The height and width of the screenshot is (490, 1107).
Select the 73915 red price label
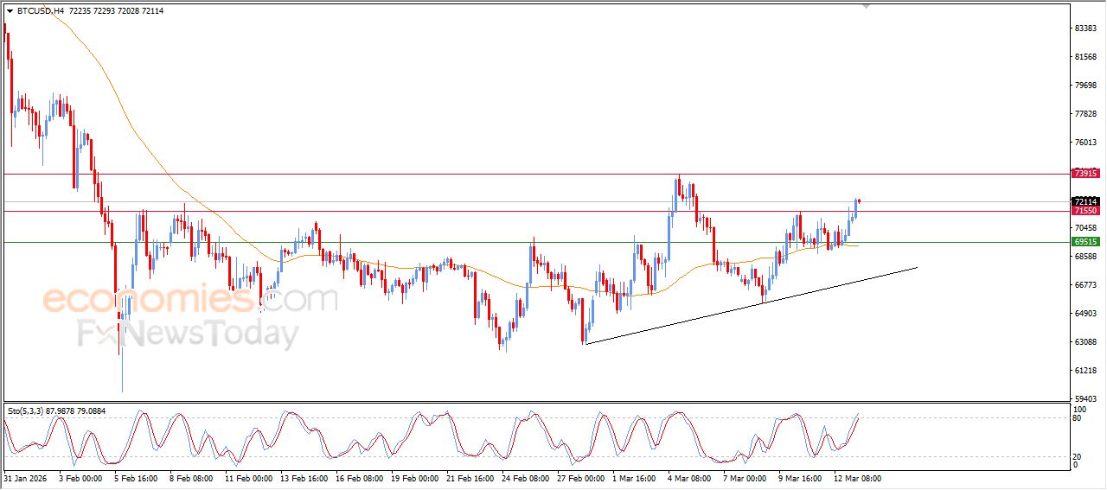(1085, 174)
